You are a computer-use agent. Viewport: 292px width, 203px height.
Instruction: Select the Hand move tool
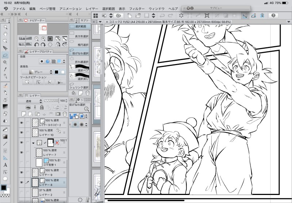point(5,34)
